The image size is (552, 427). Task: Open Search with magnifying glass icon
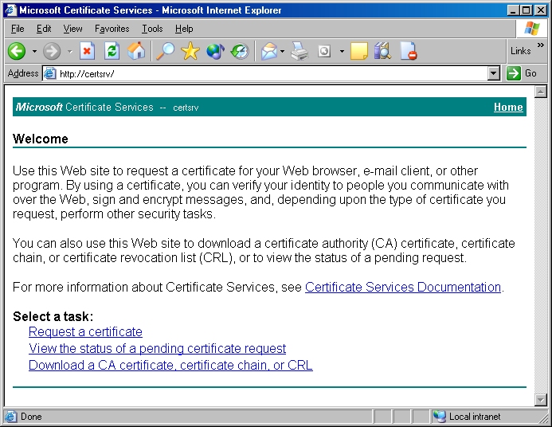[165, 52]
